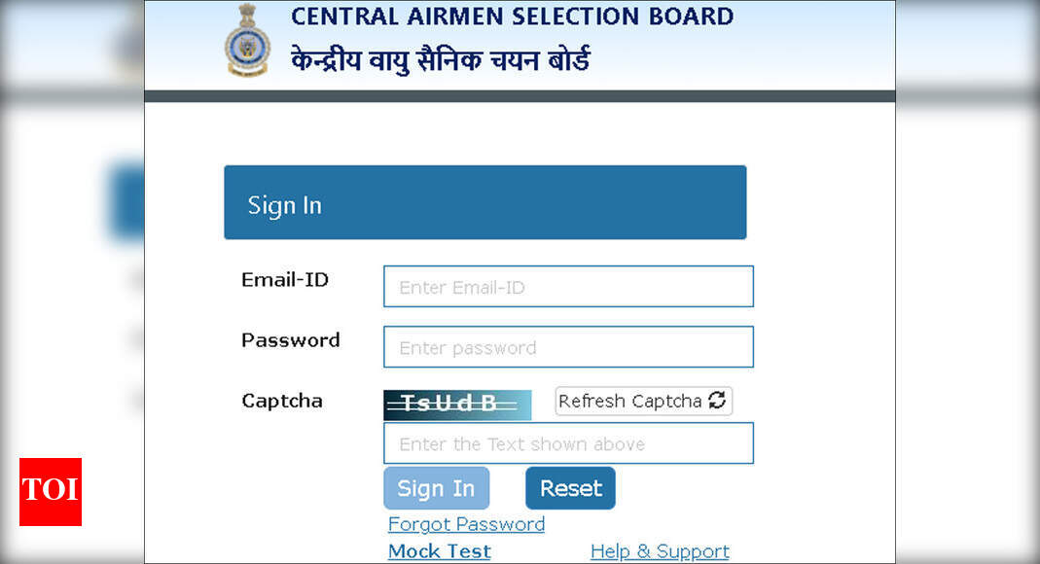The width and height of the screenshot is (1040, 564).
Task: Focus the Enter password field
Action: 568,346
